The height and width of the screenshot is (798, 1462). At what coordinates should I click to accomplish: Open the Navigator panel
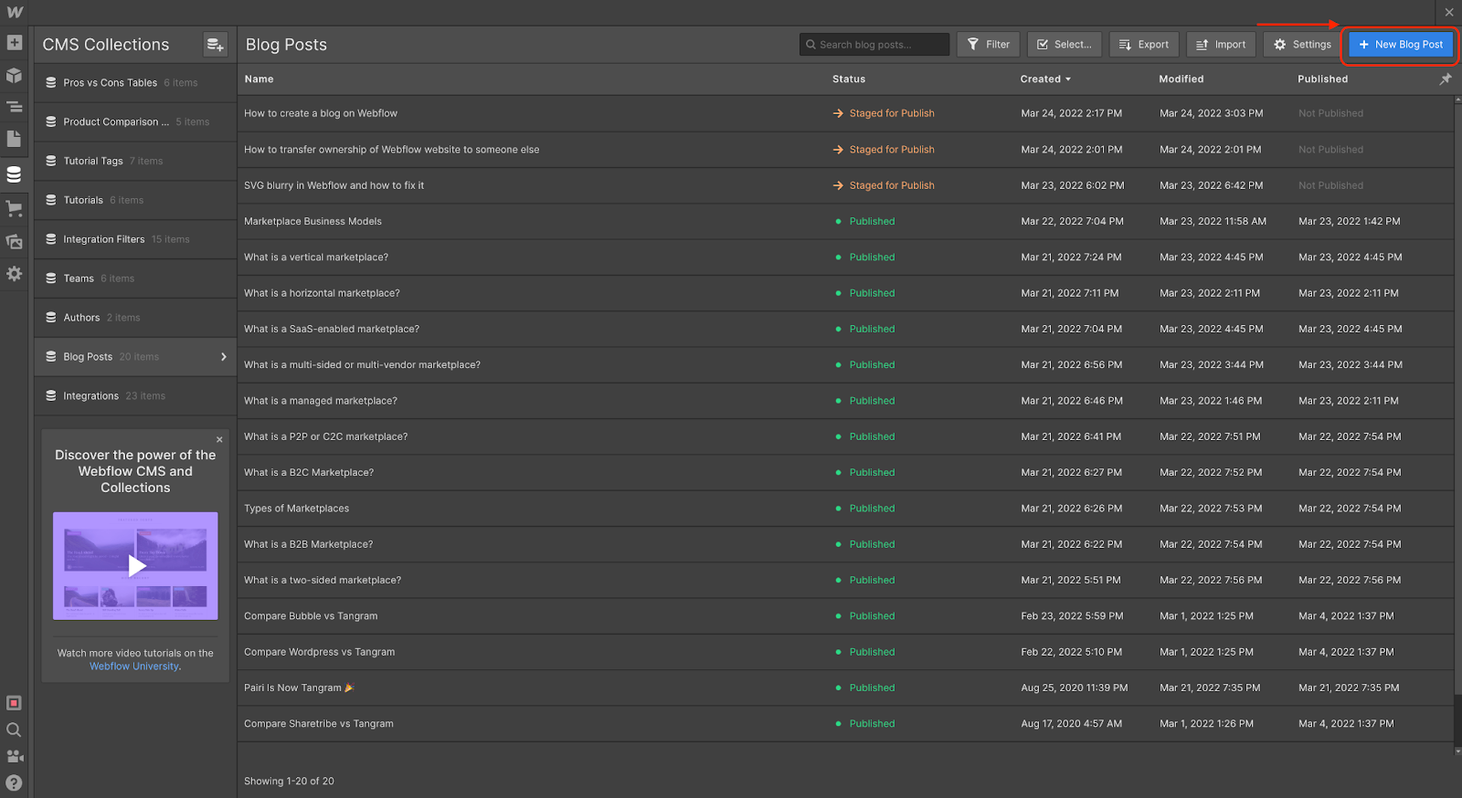pos(14,107)
